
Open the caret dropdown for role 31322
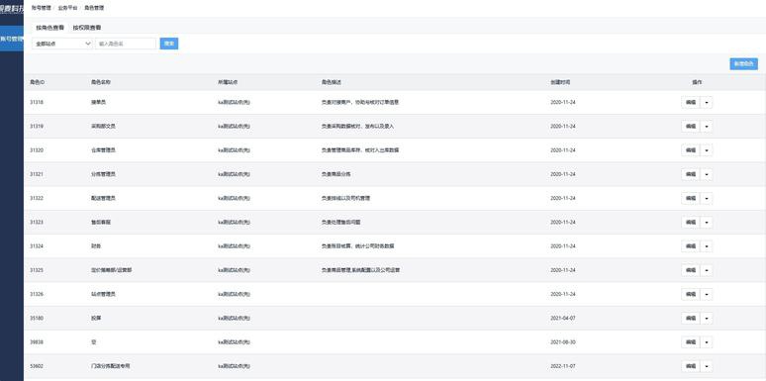point(707,198)
